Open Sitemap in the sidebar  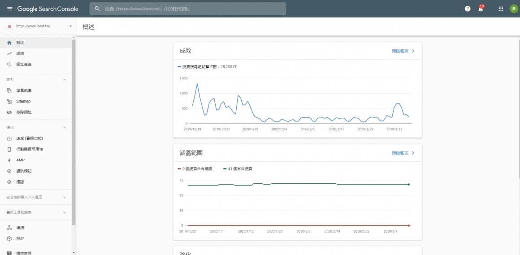click(35, 101)
